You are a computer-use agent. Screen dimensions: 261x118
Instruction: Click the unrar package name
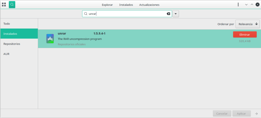(x=62, y=34)
